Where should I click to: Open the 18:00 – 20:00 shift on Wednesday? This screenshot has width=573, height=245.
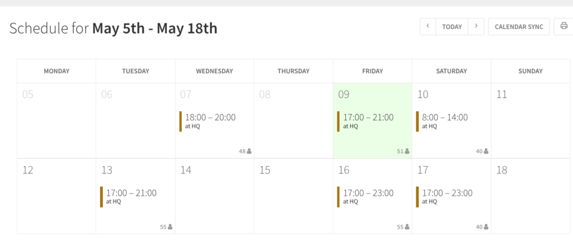(208, 121)
